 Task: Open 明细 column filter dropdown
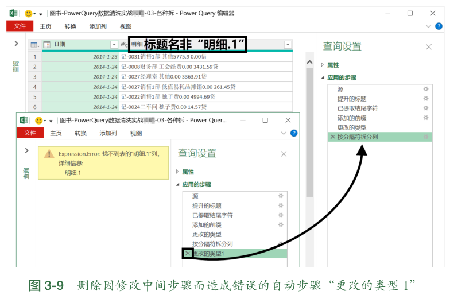[x=288, y=45]
